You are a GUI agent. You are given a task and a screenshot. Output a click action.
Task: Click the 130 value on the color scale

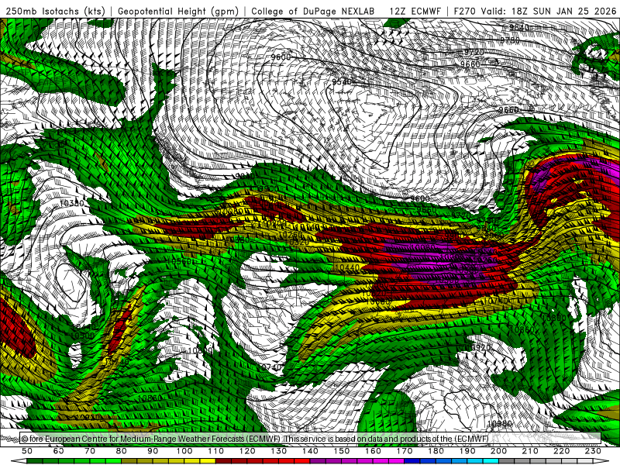[x=279, y=451]
